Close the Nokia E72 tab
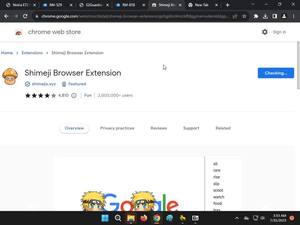This screenshot has width=300, height=225. pyautogui.click(x=35, y=5)
